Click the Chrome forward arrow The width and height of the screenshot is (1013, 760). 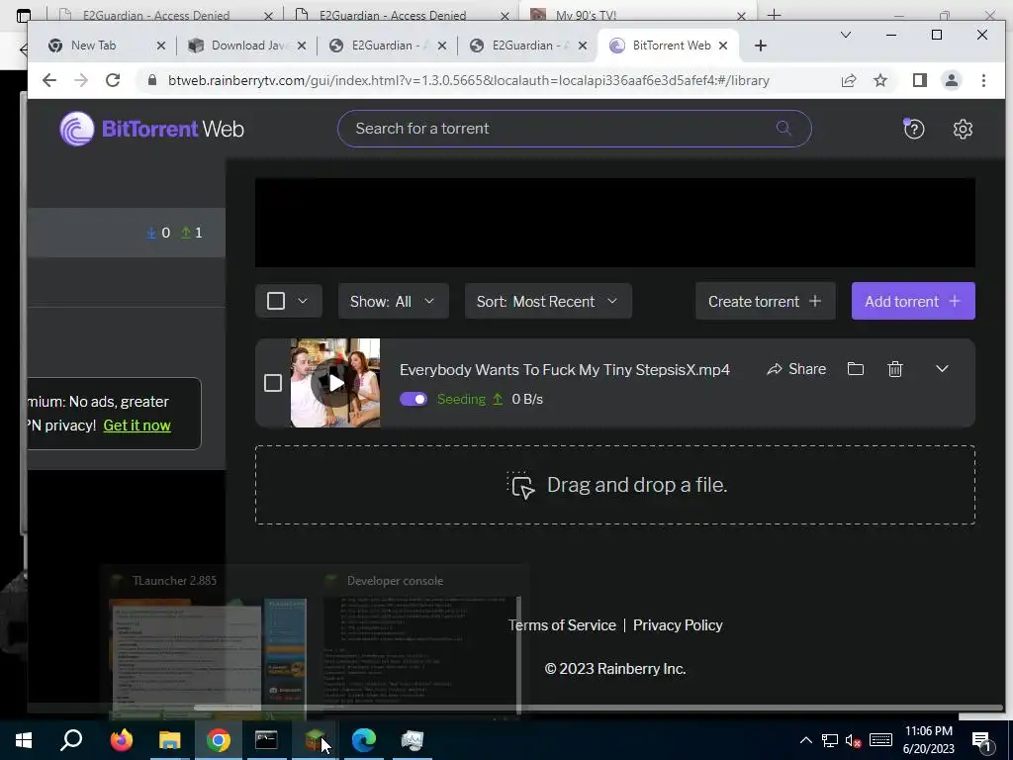pos(81,80)
